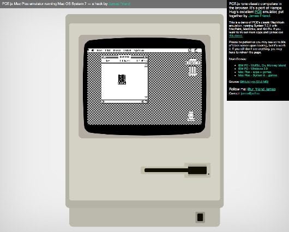Open the Special menu in the Mac menu bar

[x=139, y=50]
